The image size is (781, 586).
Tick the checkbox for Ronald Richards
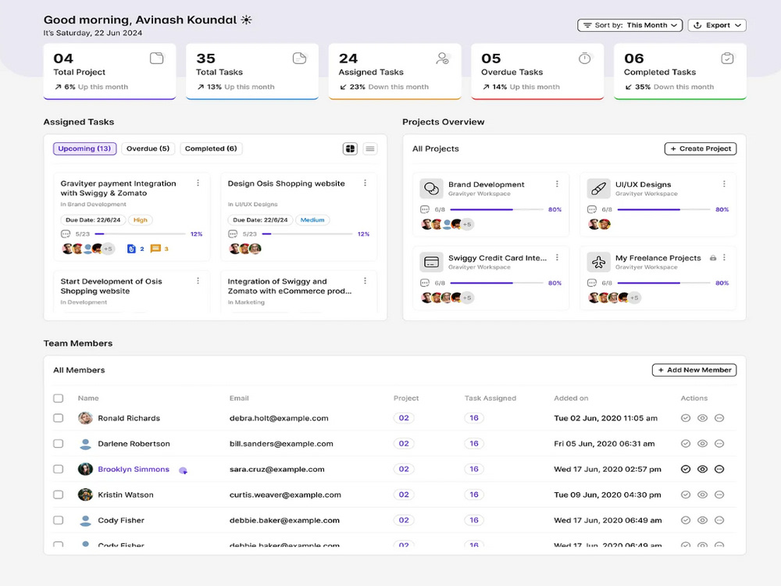tap(59, 418)
